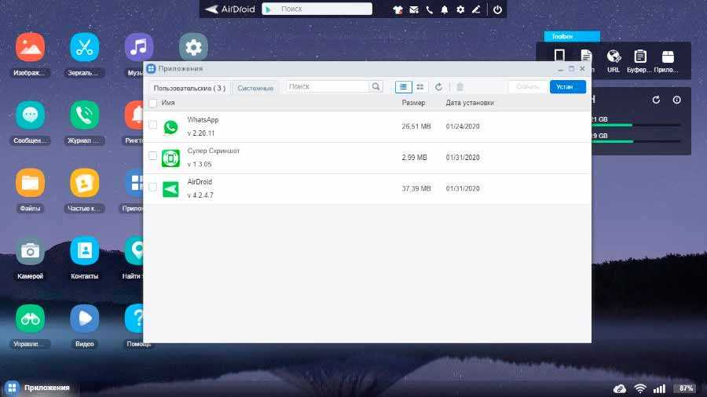Refresh the applications list

[x=439, y=87]
